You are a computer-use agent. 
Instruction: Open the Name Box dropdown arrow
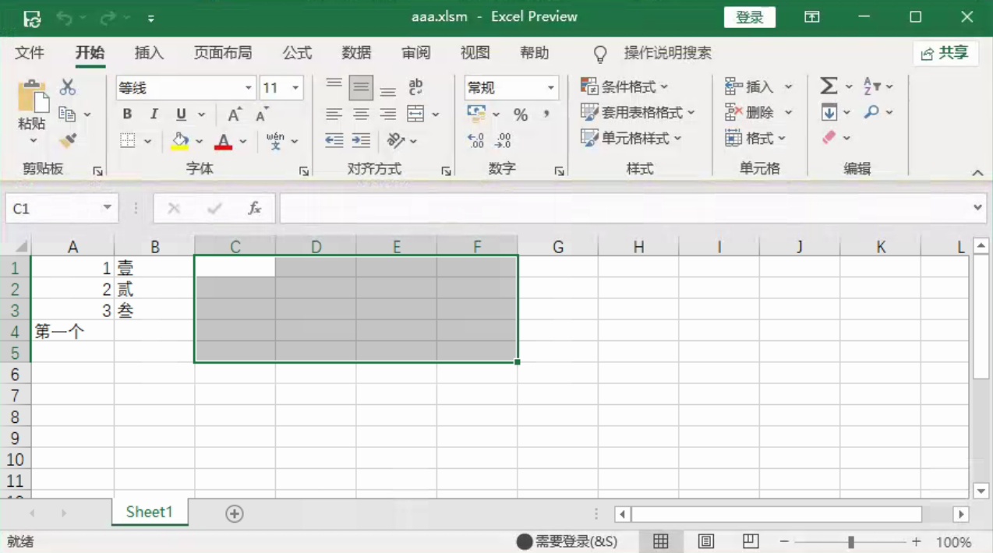(x=107, y=208)
